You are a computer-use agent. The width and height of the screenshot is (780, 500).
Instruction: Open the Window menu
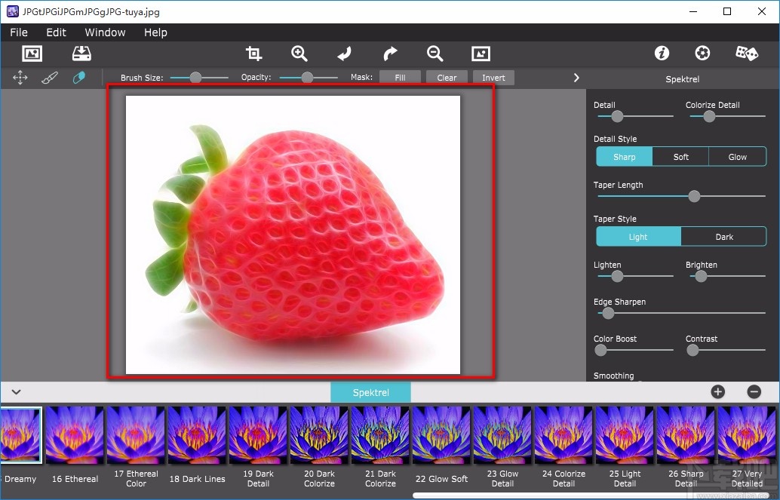click(105, 32)
